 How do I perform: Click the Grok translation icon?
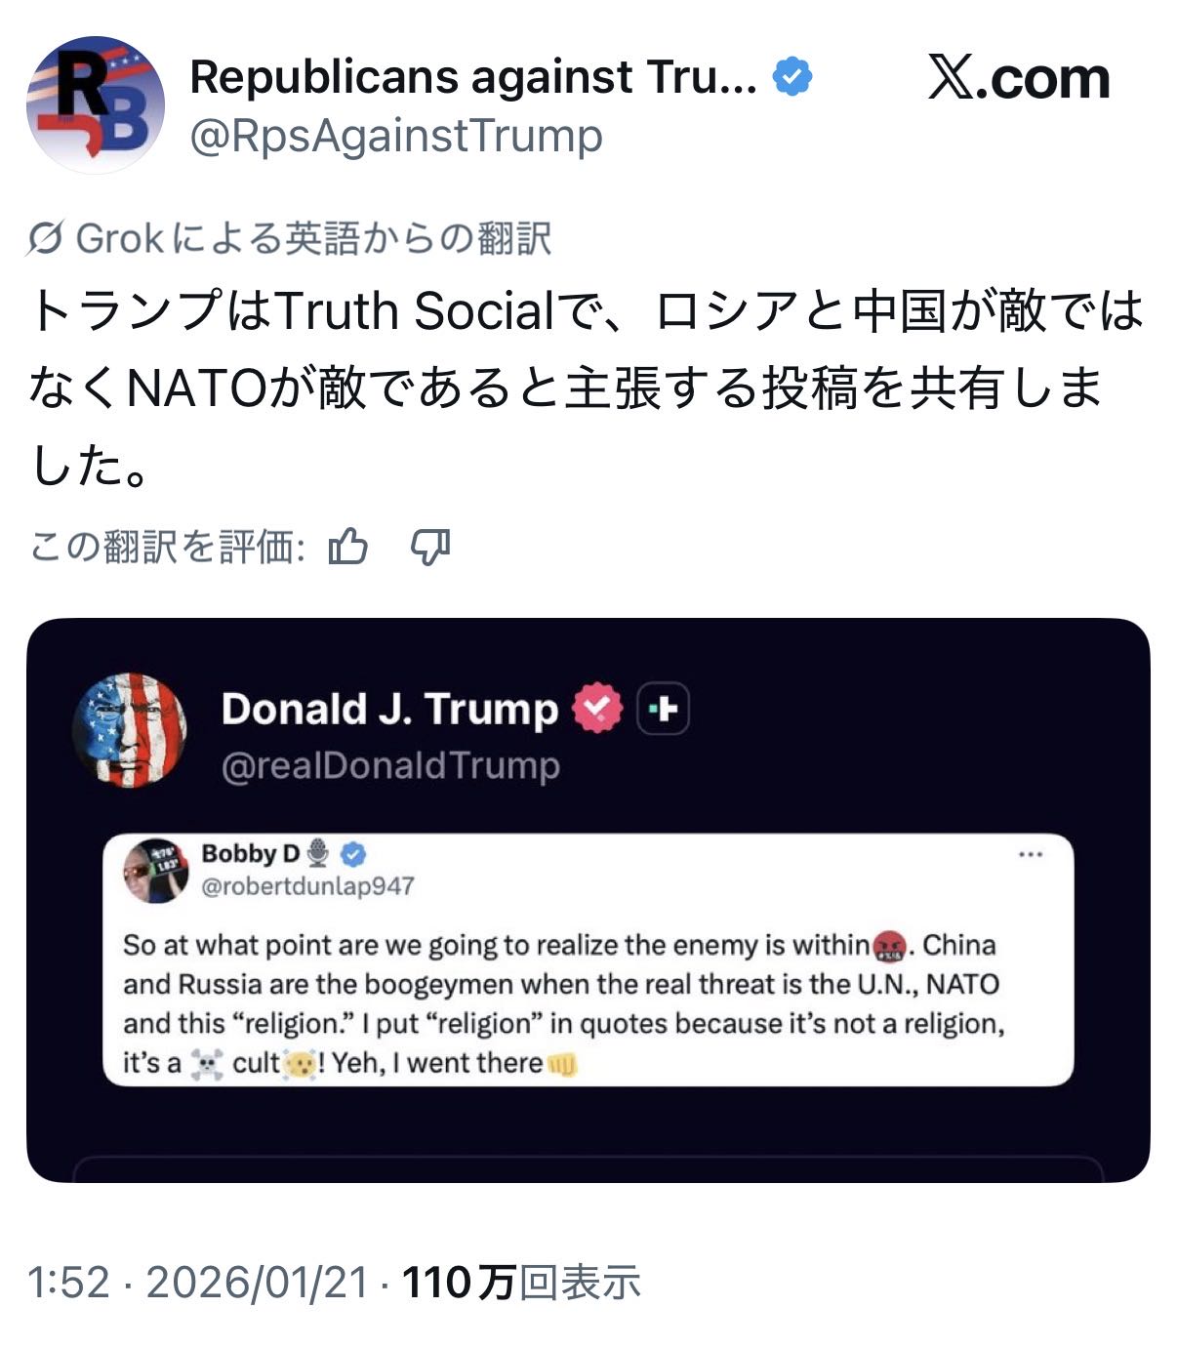pyautogui.click(x=46, y=238)
